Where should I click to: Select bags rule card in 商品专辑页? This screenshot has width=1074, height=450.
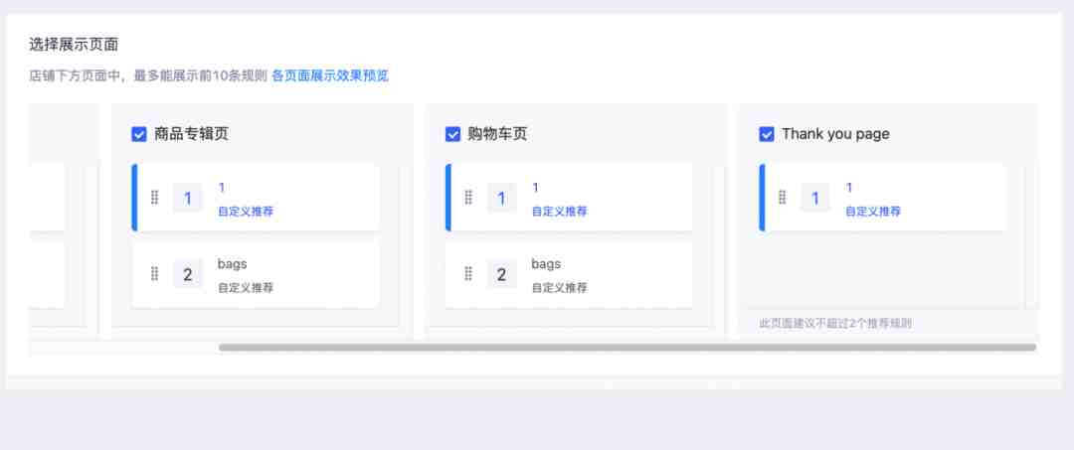point(255,274)
